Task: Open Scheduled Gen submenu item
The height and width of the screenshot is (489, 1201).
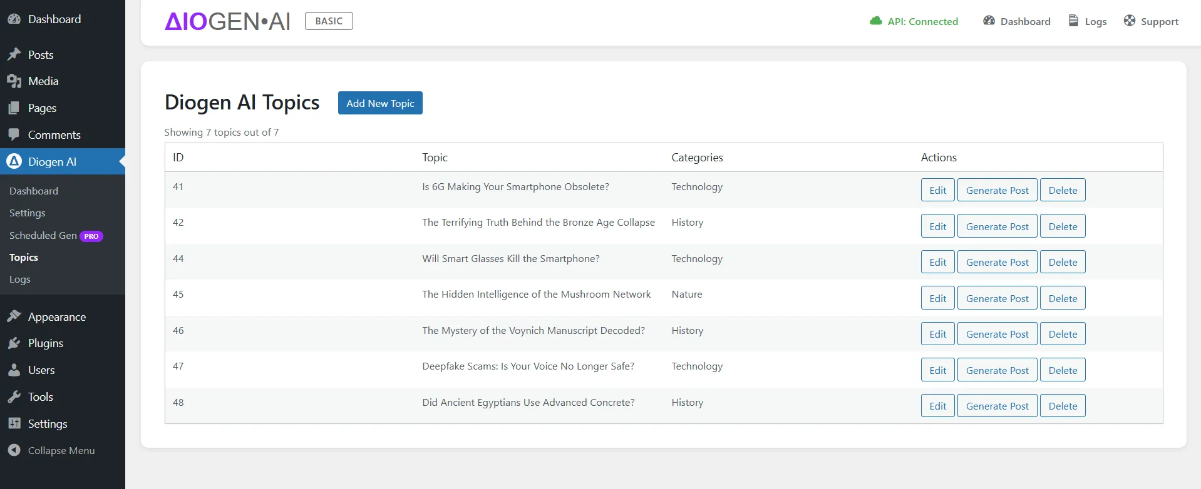Action: [43, 236]
